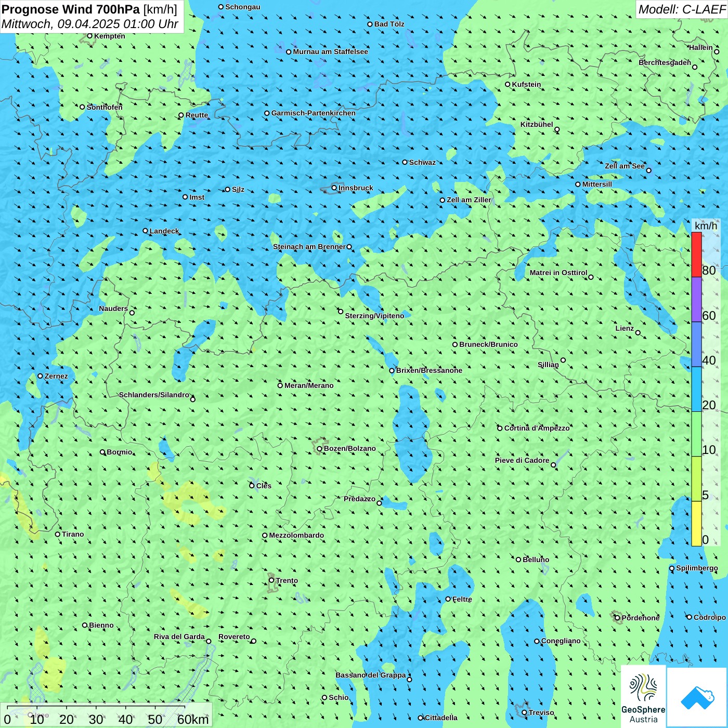This screenshot has width=728, height=728.
Task: Click the '60km' scale bar label
Action: 193,719
